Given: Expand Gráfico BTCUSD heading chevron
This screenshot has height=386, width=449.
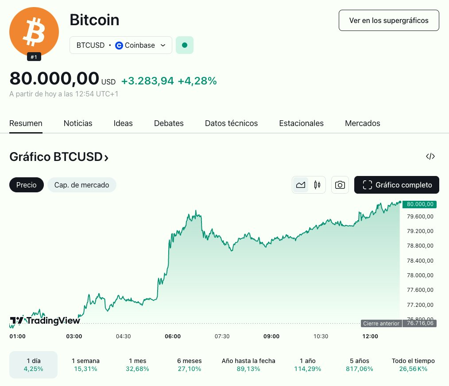Looking at the screenshot, I should pyautogui.click(x=106, y=157).
